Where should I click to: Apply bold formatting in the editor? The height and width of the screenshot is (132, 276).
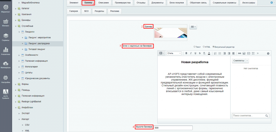pos(186,53)
